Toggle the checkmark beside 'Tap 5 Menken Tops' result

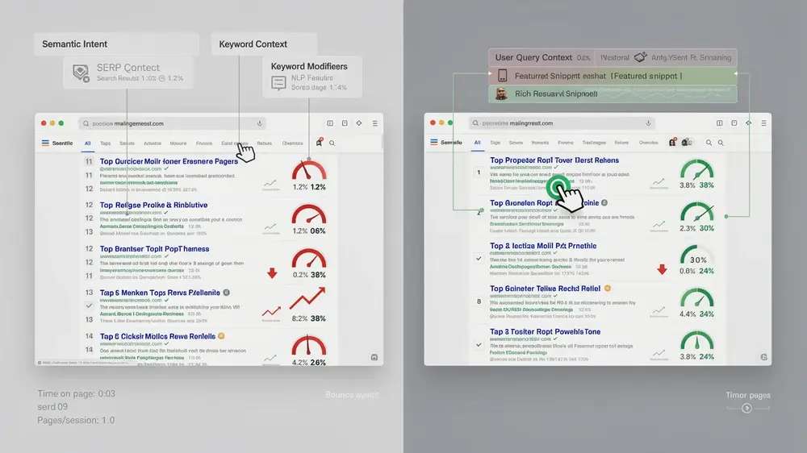coord(89,305)
